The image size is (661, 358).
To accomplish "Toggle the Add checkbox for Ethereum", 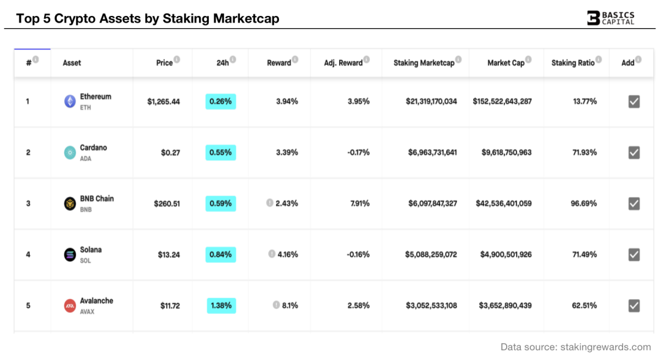I will tap(634, 101).
